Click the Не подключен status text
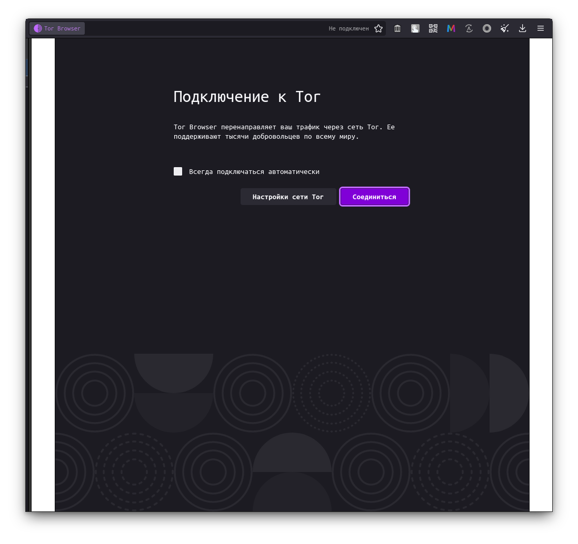This screenshot has width=578, height=544. click(348, 29)
